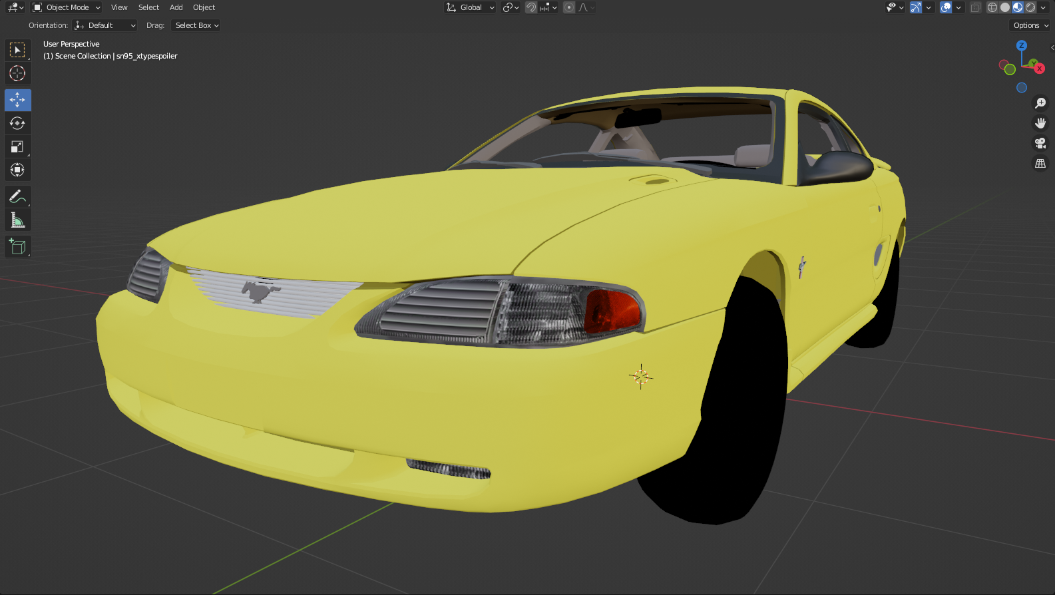Toggle X-ray mode
The image size is (1055, 595).
tap(976, 7)
